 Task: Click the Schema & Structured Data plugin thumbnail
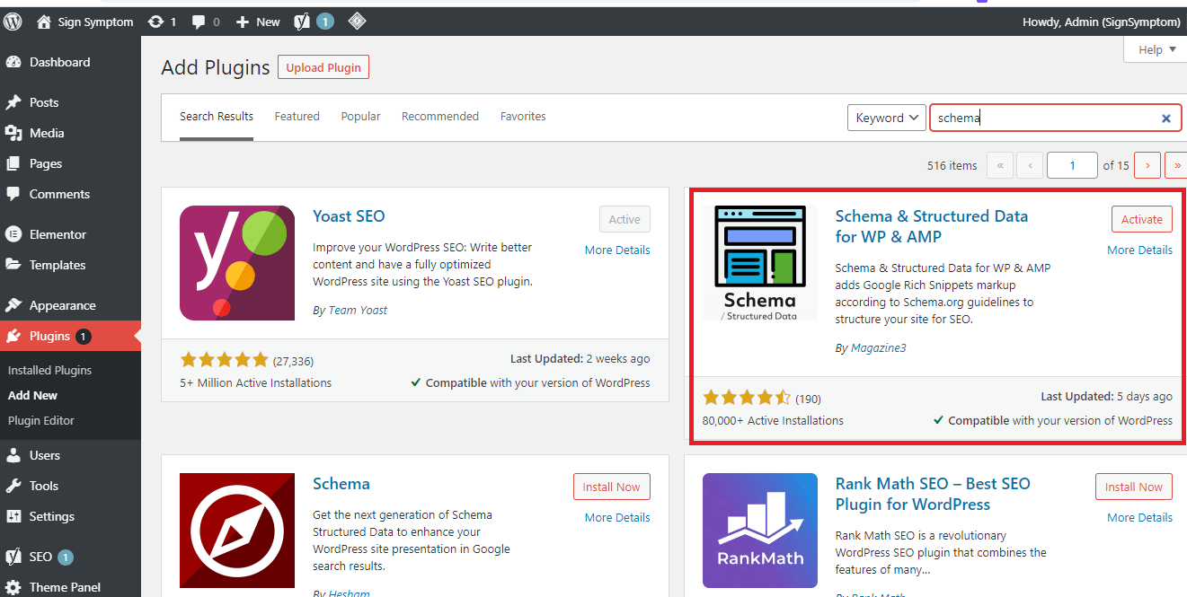tap(760, 263)
